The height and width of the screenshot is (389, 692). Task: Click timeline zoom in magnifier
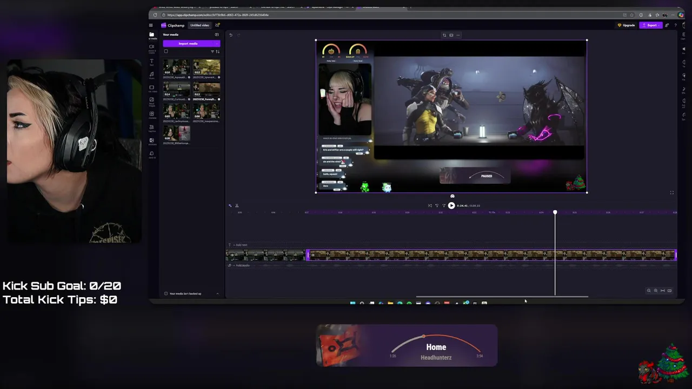coord(656,291)
